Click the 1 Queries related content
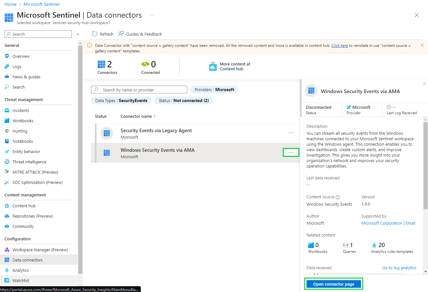Viewport: 428px width, 292px height. (349, 248)
